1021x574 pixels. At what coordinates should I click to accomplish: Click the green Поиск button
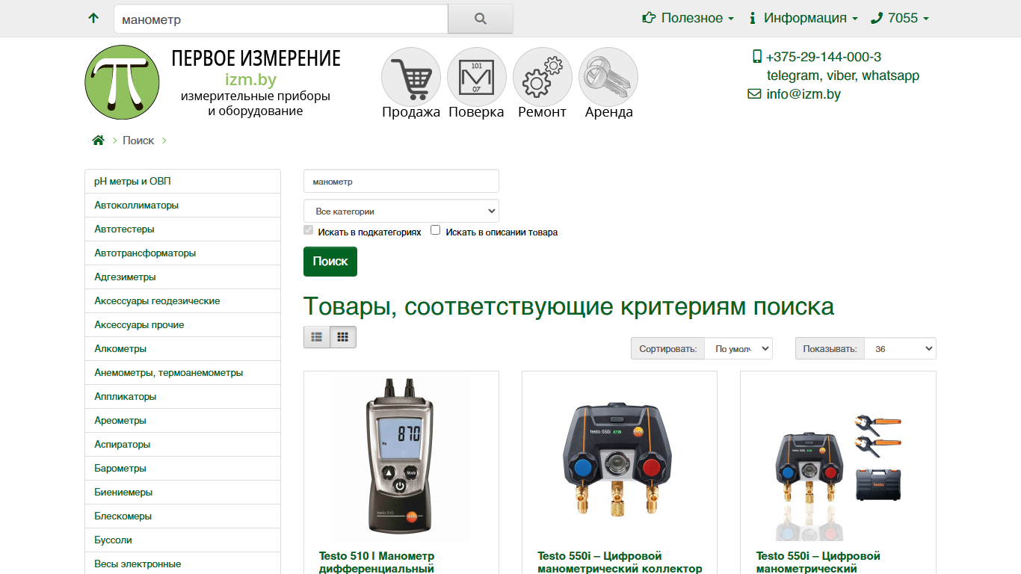pyautogui.click(x=330, y=262)
